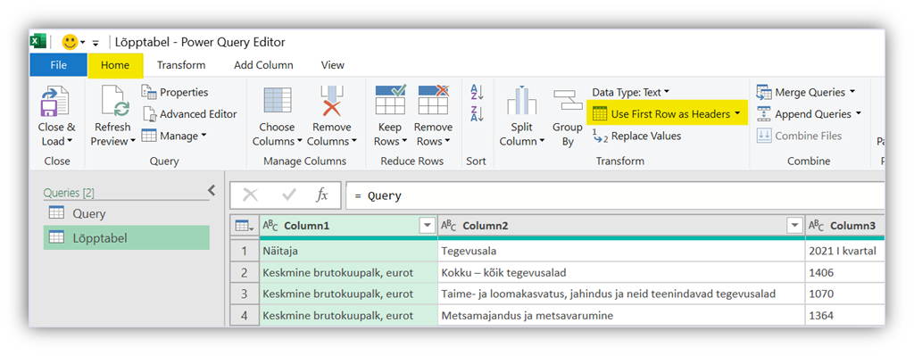This screenshot has width=914, height=356.
Task: Select the Column2 header
Action: (x=621, y=226)
